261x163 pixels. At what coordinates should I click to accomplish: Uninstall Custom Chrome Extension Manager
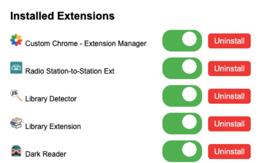229,41
